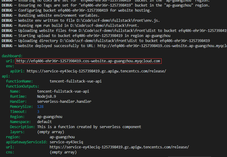This screenshot has width=227, height=157.
Task: Click the Handler value serverless-handler.handler
Action: tap(64, 101)
